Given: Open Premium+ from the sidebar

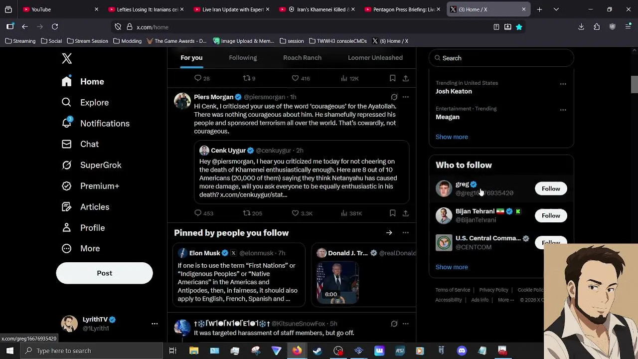Looking at the screenshot, I should [90, 186].
